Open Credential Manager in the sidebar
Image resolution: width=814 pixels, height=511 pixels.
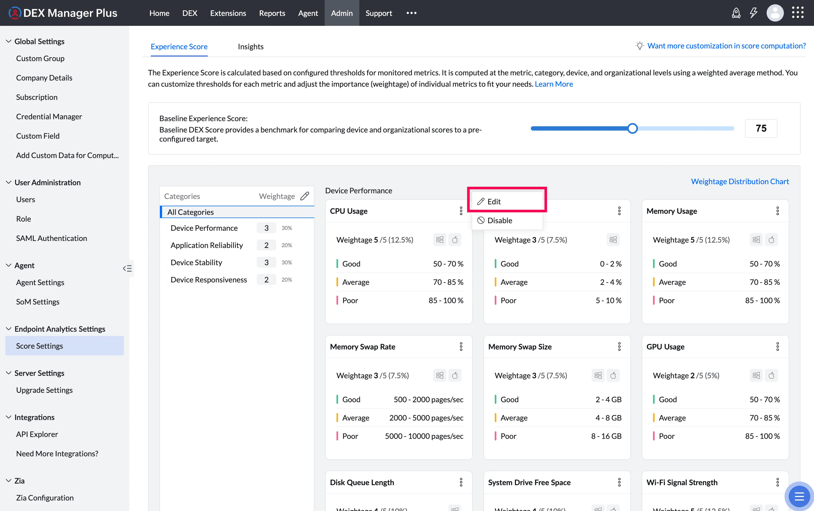49,117
